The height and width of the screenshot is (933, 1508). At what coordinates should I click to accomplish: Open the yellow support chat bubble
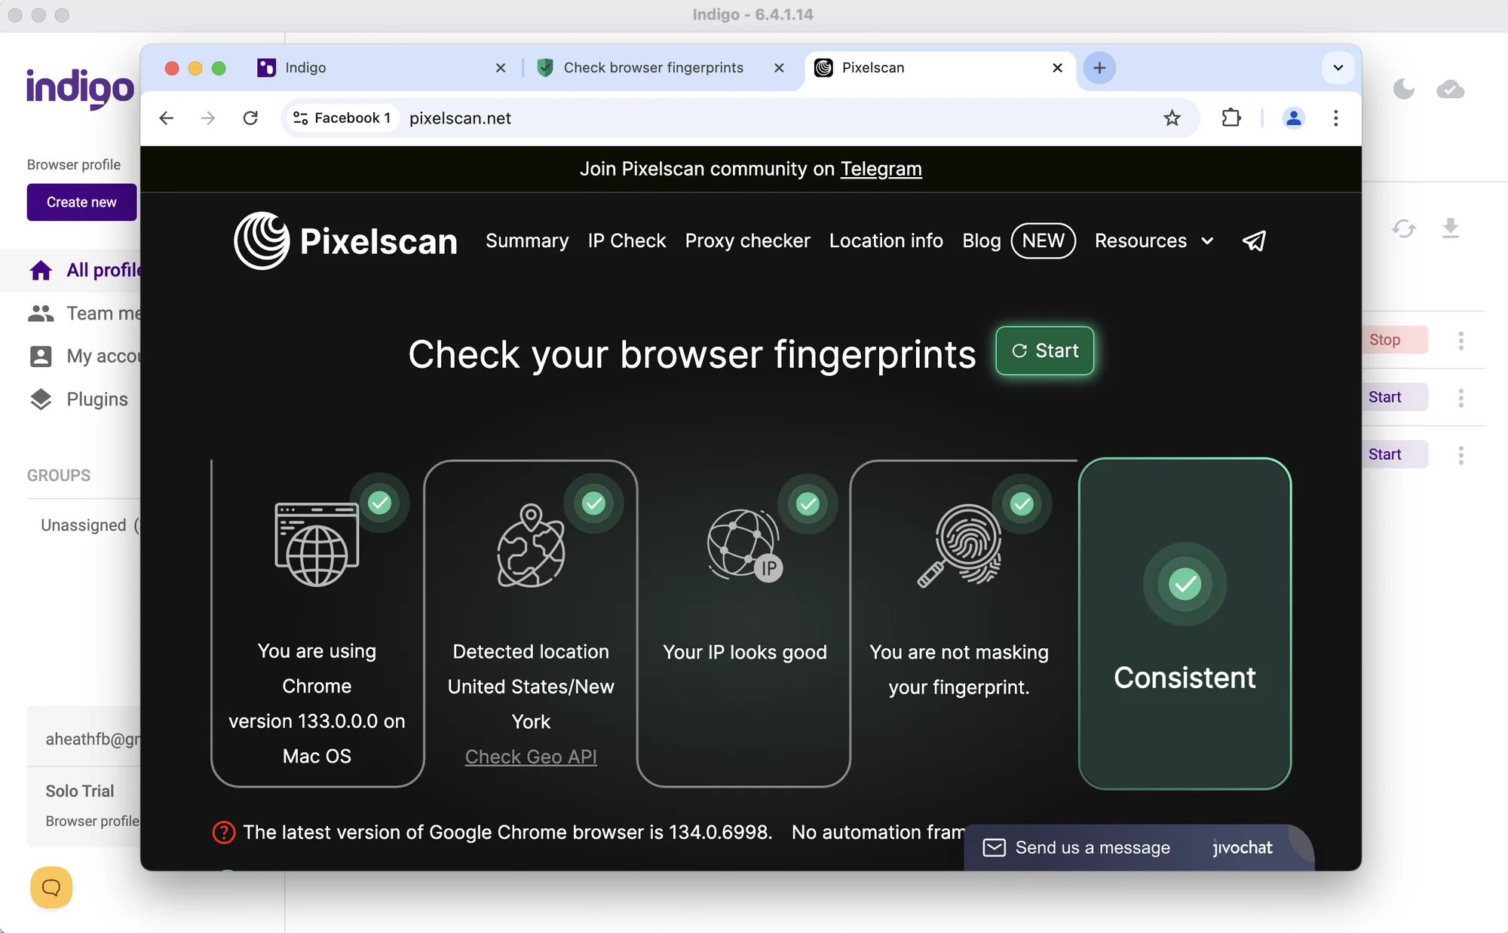click(x=51, y=887)
